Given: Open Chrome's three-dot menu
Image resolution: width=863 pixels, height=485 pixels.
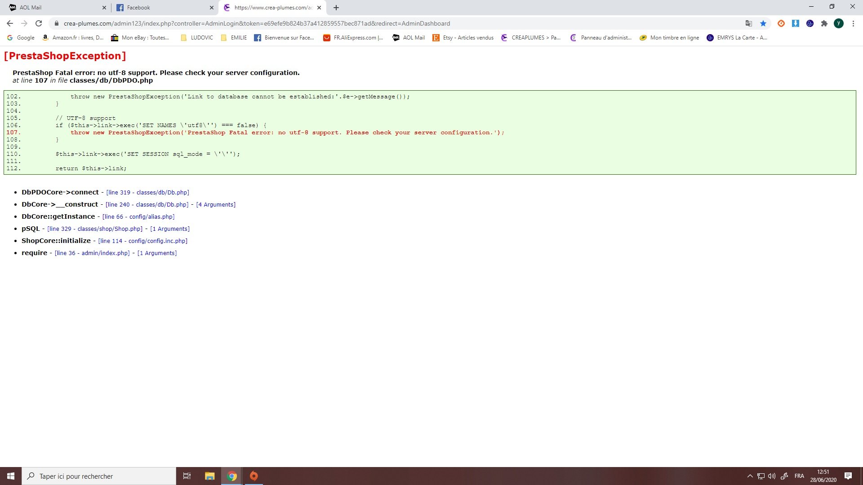Looking at the screenshot, I should pos(853,23).
